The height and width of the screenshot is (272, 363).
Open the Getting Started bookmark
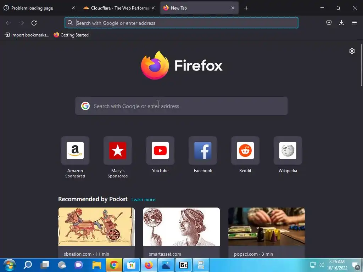point(71,35)
